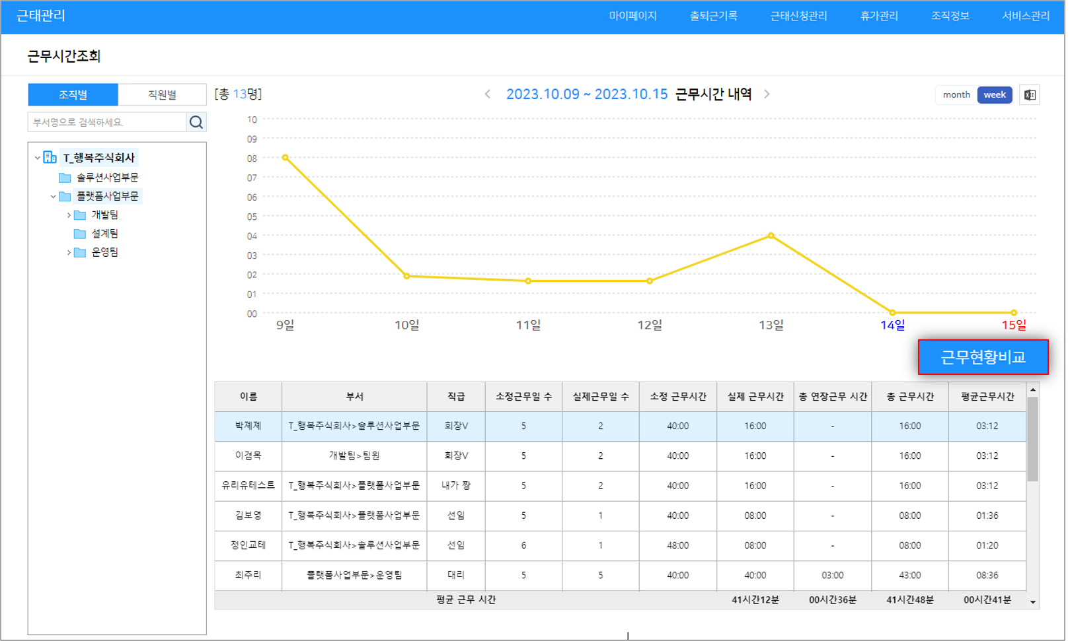Click the 이름 column header

[248, 397]
